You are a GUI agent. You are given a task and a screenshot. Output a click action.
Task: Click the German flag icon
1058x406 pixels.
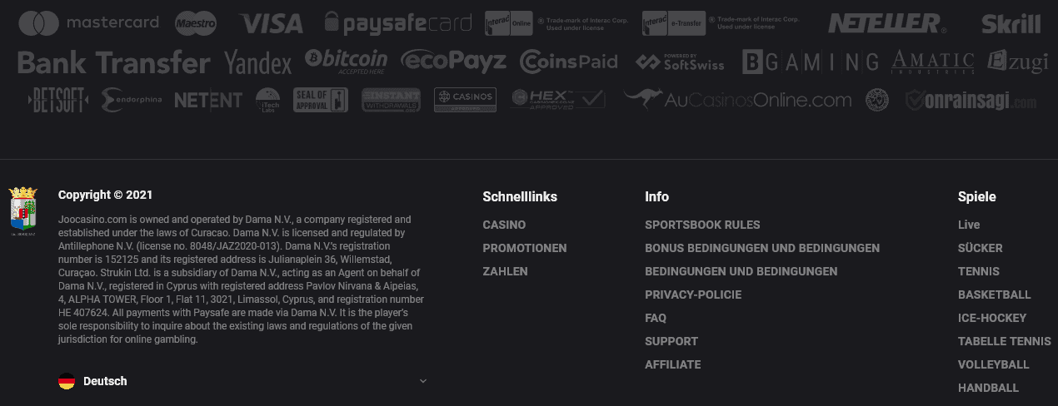(x=67, y=381)
